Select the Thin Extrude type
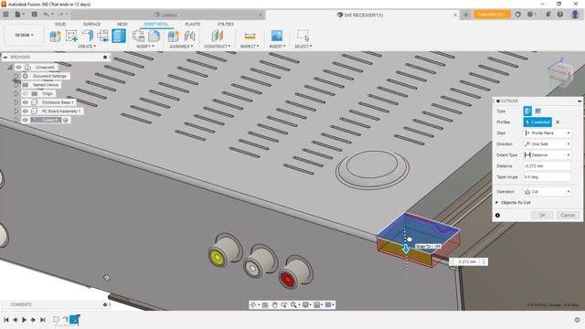This screenshot has height=329, width=585. pyautogui.click(x=538, y=111)
